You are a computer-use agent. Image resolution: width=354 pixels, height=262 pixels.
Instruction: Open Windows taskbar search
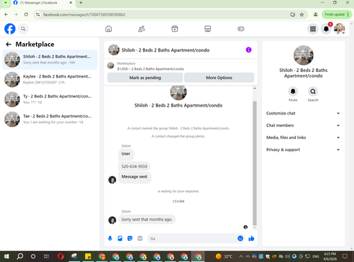coord(20,256)
